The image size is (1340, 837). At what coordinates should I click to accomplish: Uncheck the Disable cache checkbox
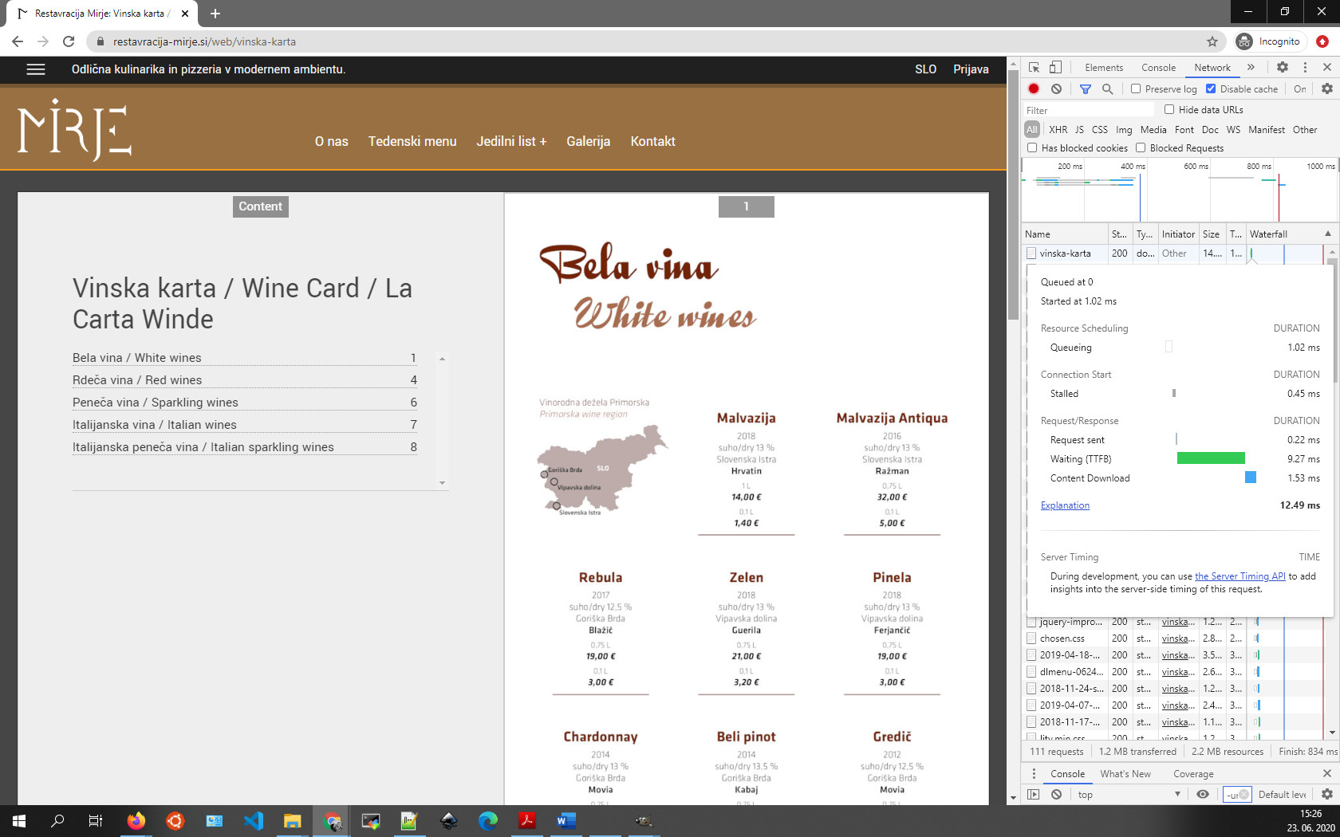(x=1211, y=89)
